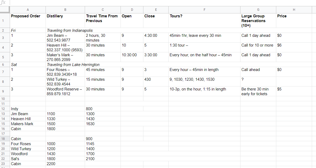316x168 pixels.
Task: Select 'Maker's Mark – 270.865.2099' cell
Action: click(65, 57)
